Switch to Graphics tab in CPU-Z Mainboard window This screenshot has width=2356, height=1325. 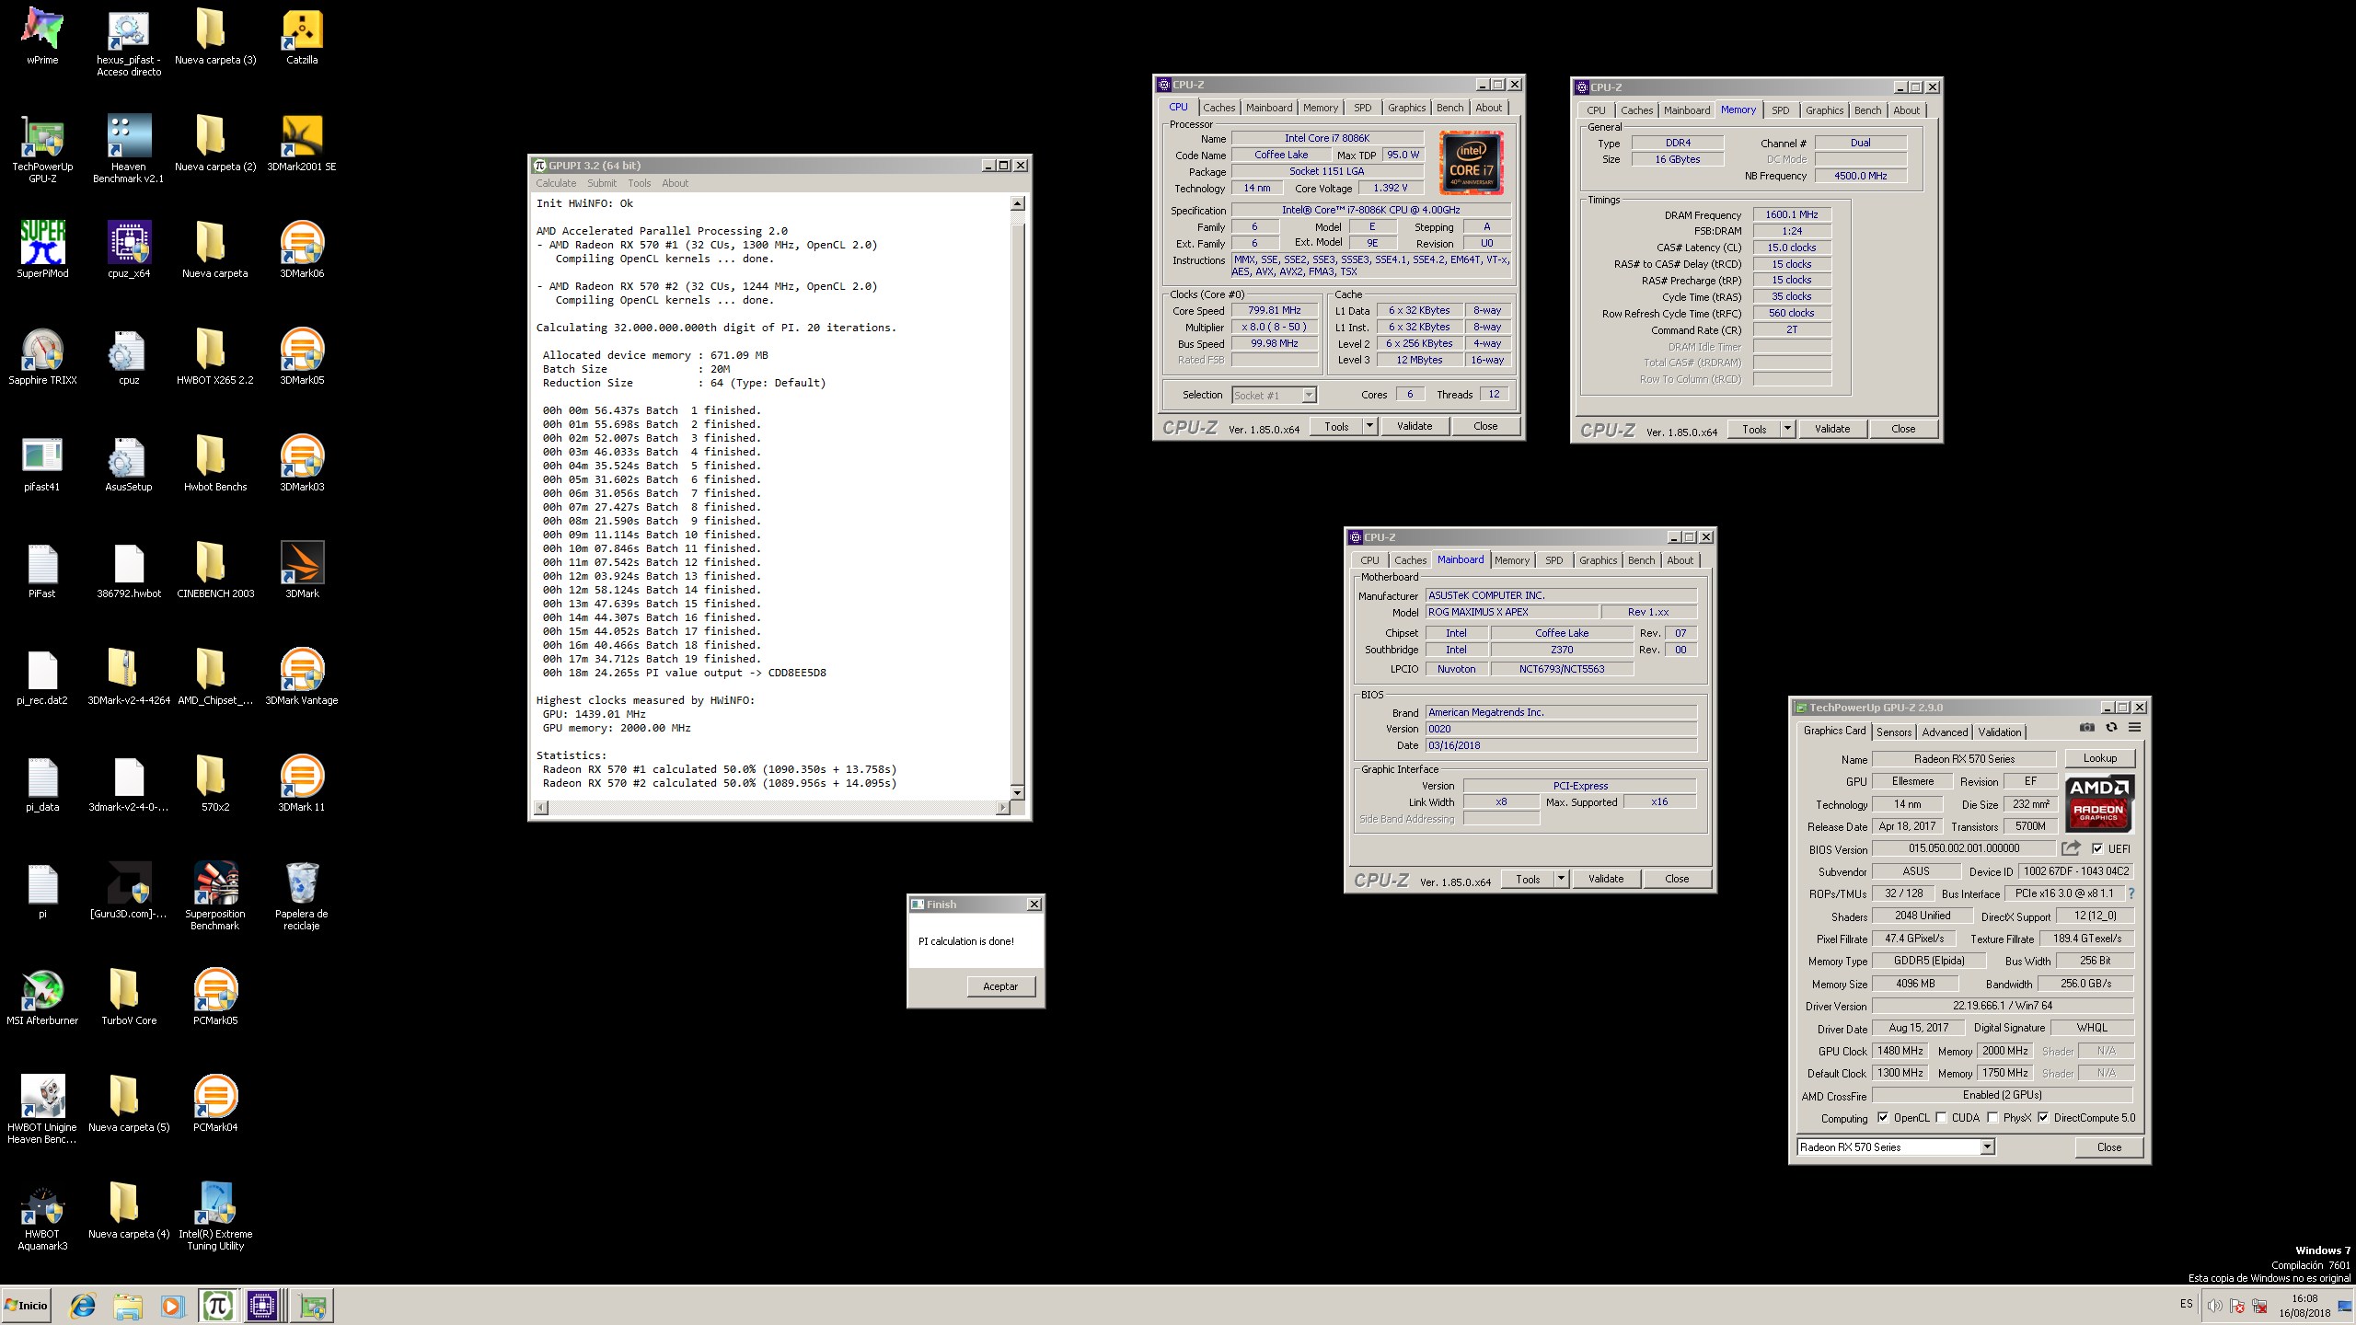1598,560
